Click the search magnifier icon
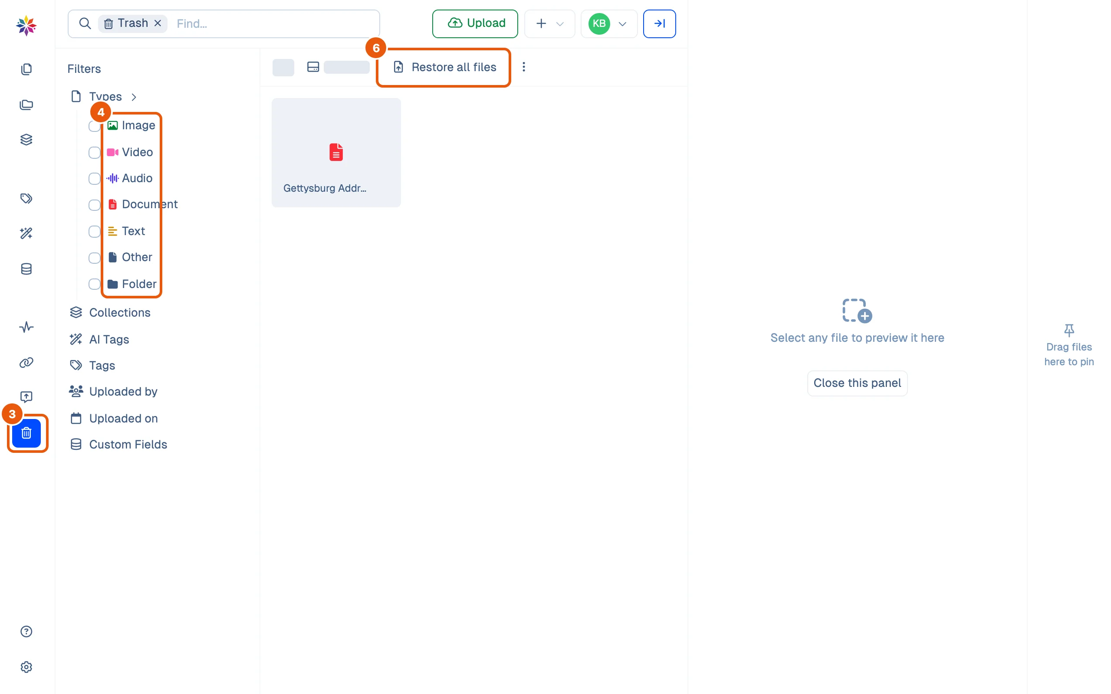 [85, 23]
